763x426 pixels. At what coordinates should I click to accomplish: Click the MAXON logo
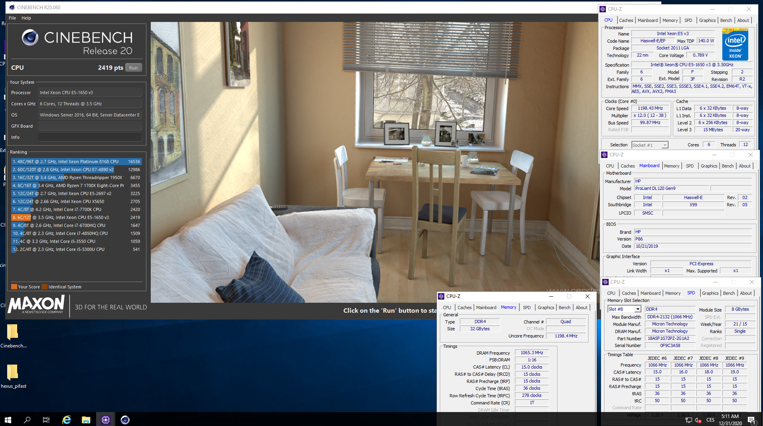pyautogui.click(x=36, y=305)
